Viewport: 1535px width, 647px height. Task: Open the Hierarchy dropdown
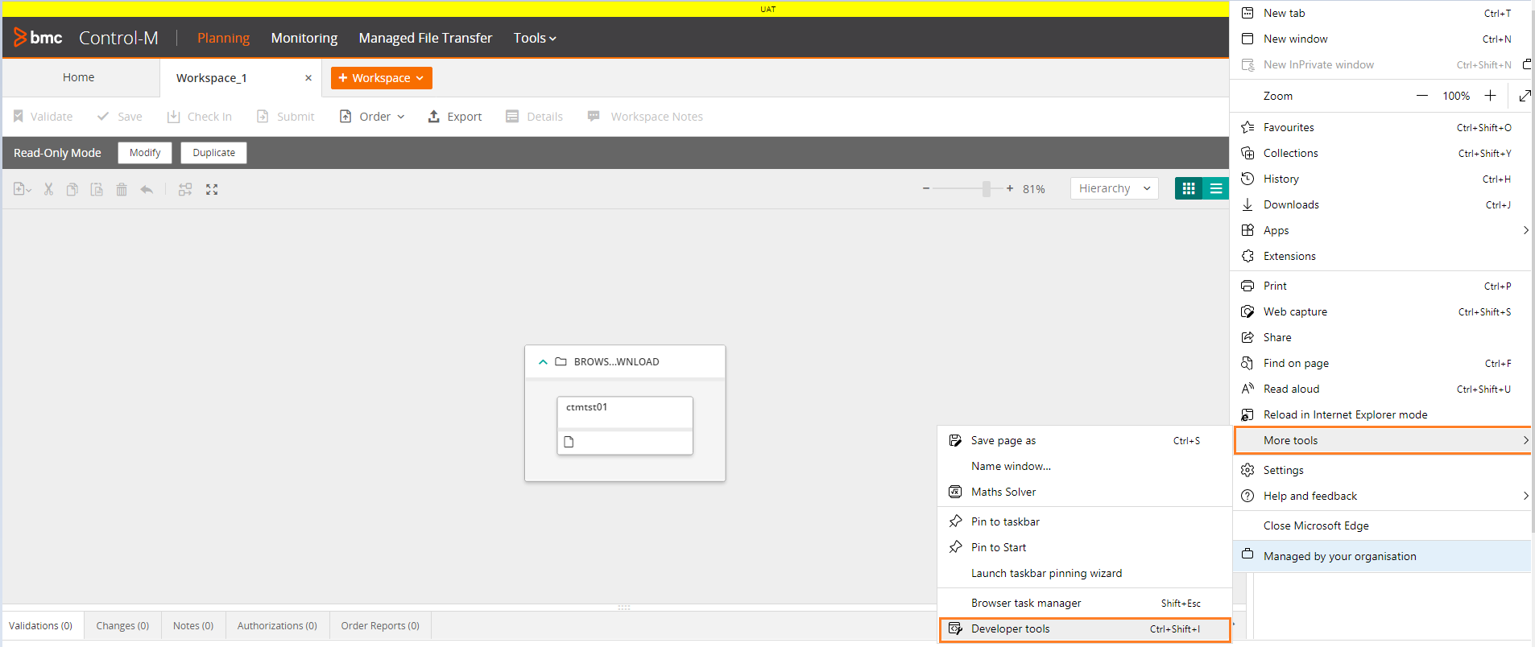coord(1115,188)
